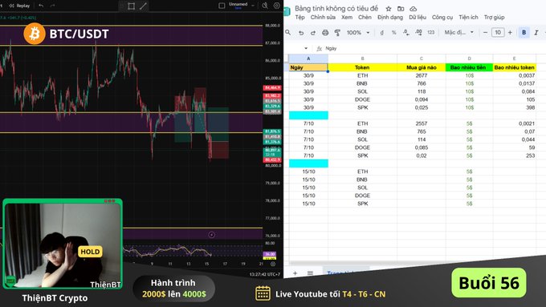Undo in Google Sheets toolbar
The width and height of the screenshot is (546, 307).
(x=301, y=33)
